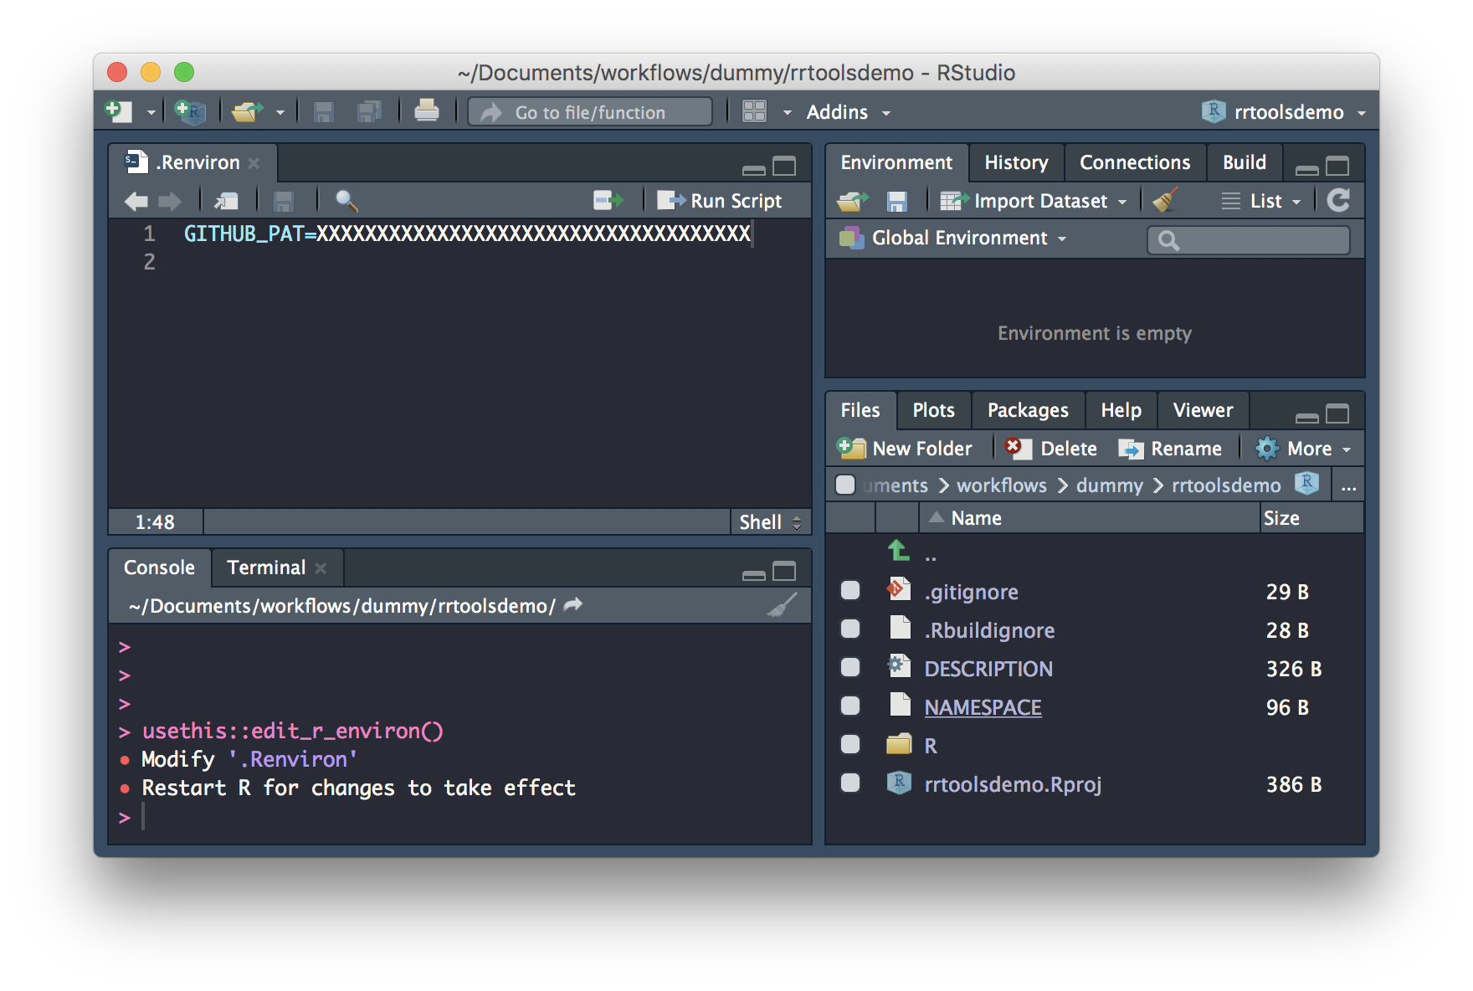The height and width of the screenshot is (991, 1473).
Task: Close the .Renviron tab
Action: 254,163
